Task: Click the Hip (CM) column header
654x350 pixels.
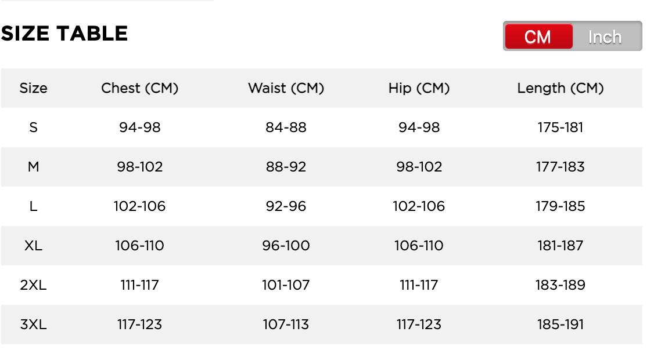Action: tap(419, 88)
